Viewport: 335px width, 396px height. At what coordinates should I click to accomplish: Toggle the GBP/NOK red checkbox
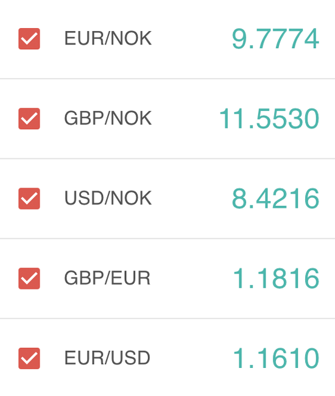point(29,118)
